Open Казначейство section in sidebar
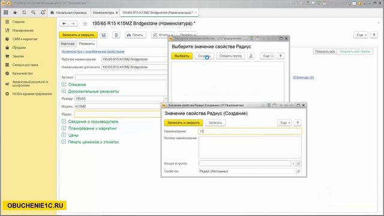This screenshot has width=384, height=216. tap(22, 73)
